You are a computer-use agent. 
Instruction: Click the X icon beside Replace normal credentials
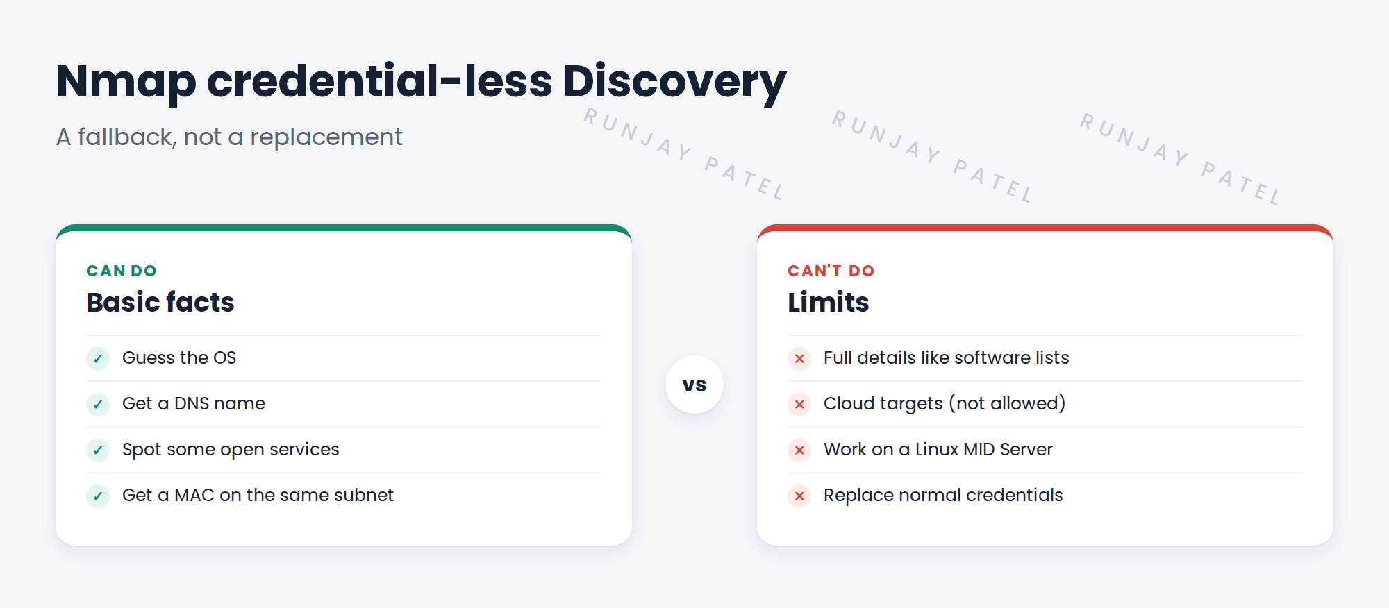tap(799, 496)
